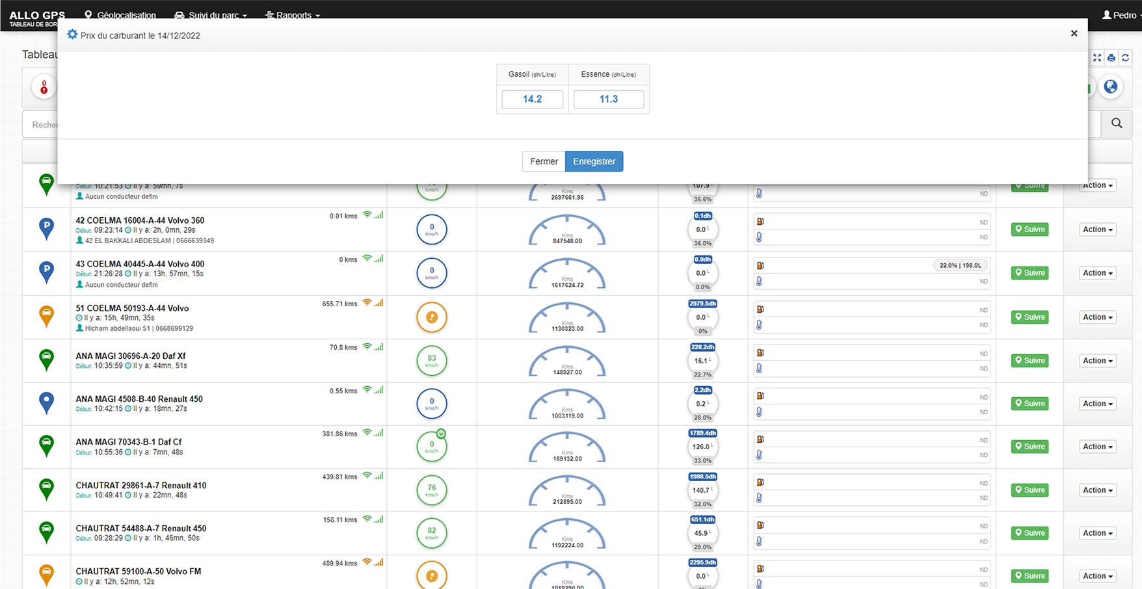This screenshot has width=1142, height=589.
Task: Click green vehicle marker for ANA MAGI 70343-B-1
Action: pyautogui.click(x=46, y=445)
